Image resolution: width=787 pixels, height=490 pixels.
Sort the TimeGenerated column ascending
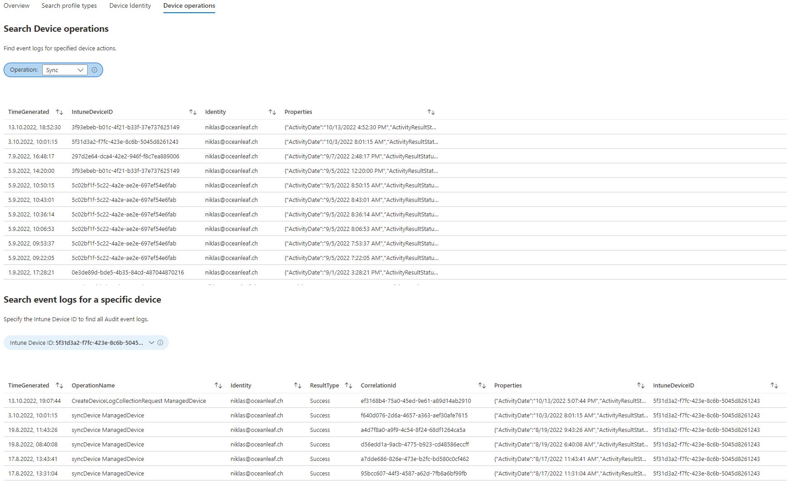pos(59,112)
